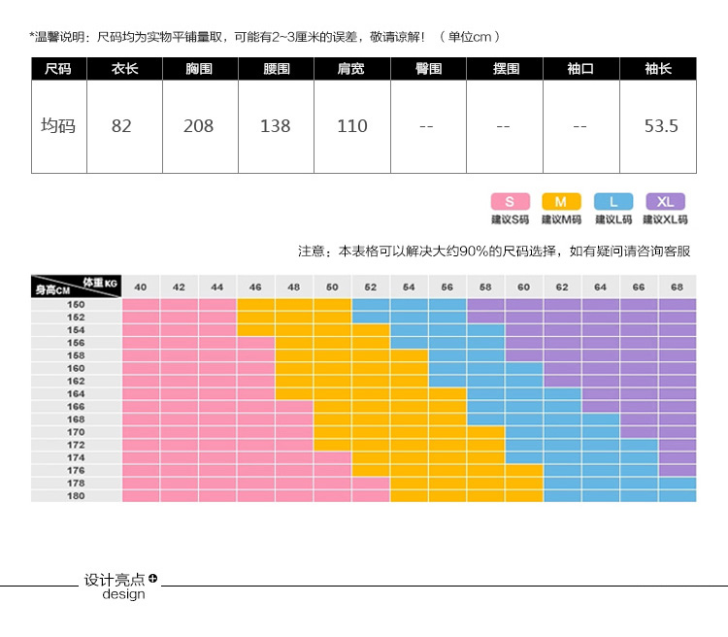Image resolution: width=728 pixels, height=637 pixels.
Task: Click the 袖口 column header
Action: (x=580, y=69)
